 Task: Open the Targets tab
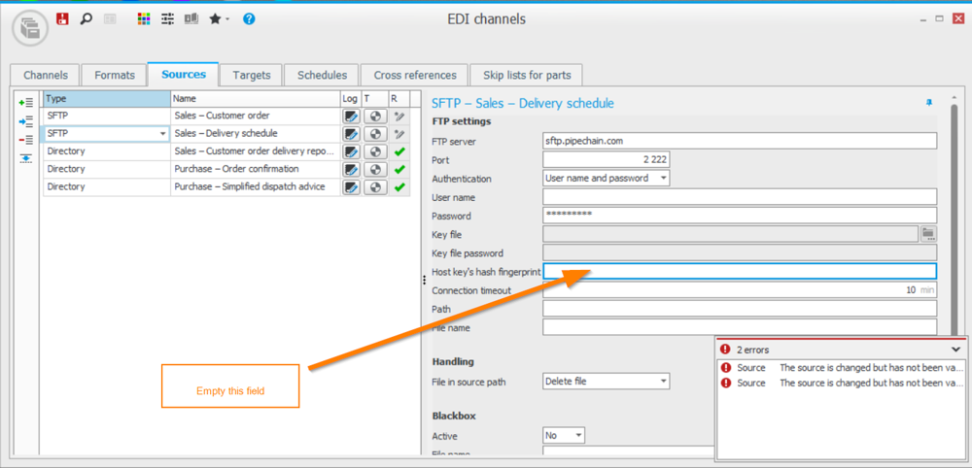[251, 76]
